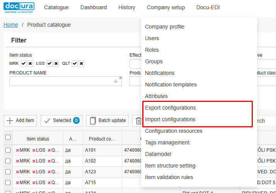This screenshot has height=193, width=276.
Task: Click the blue selected count badge
Action: pos(76,120)
